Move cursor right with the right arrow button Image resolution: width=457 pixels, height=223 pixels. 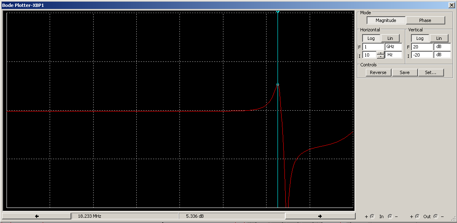pyautogui.click(x=320, y=216)
